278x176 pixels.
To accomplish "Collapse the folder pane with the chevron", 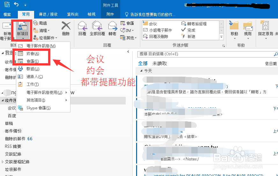I will pos(128,52).
